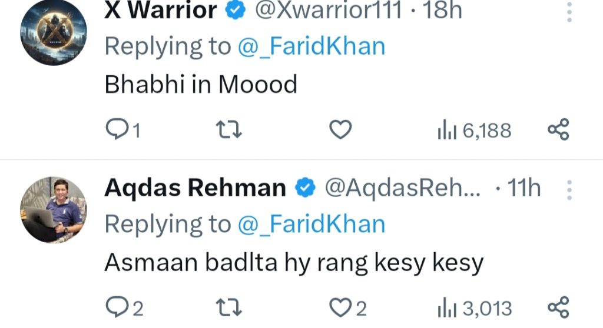Open more options for X Warrior's tweet
Image resolution: width=603 pixels, height=328 pixels.
[569, 12]
